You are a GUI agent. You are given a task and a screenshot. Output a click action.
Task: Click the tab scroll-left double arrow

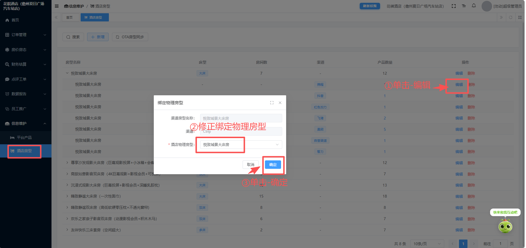pyautogui.click(x=56, y=17)
